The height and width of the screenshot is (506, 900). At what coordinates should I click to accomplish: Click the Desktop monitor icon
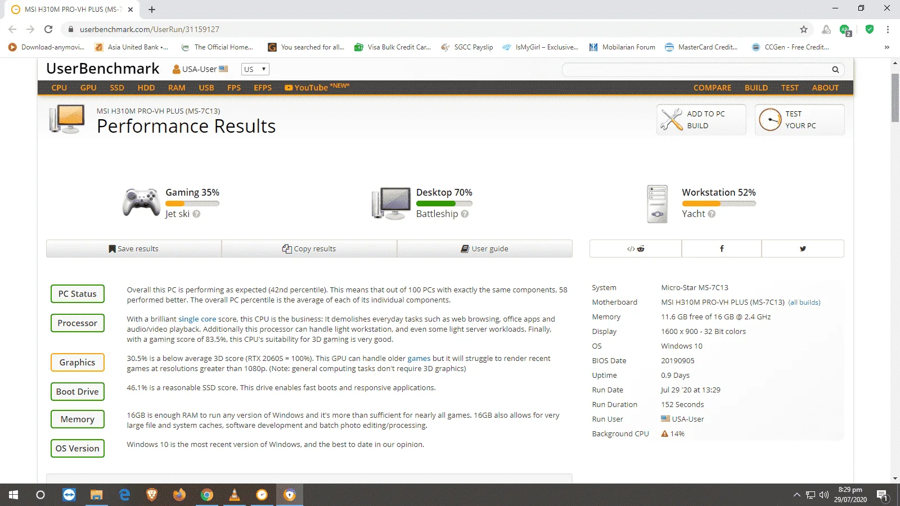click(x=391, y=203)
